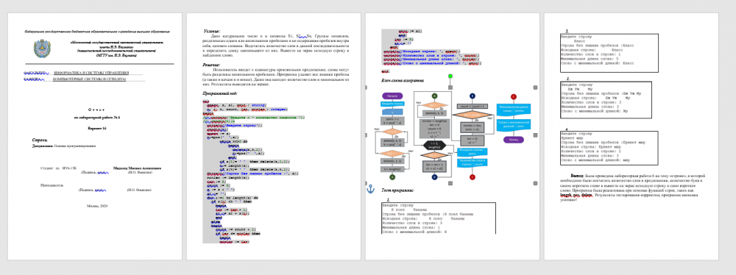Click the top-center sizing handle under rotation handle

click(450, 87)
